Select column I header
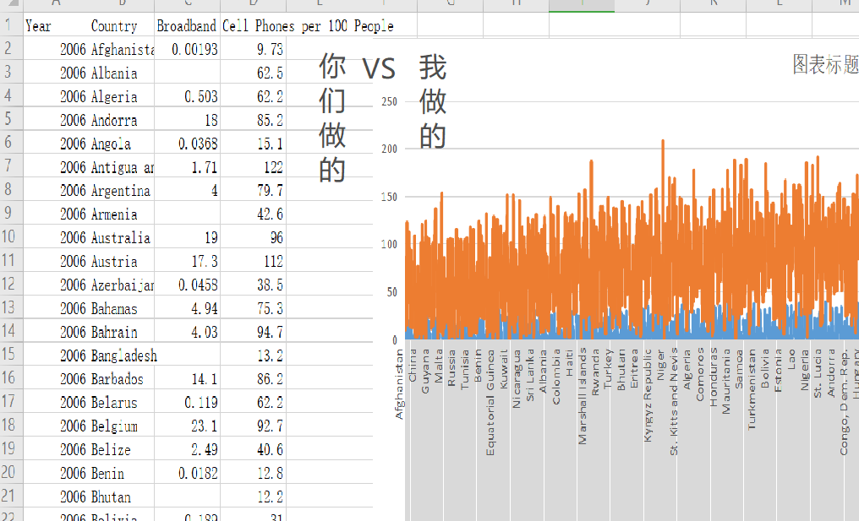The image size is (859, 521). pos(582,4)
